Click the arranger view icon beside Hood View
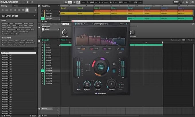This screenshot has width=195, height=117. pyautogui.click(x=39, y=6)
